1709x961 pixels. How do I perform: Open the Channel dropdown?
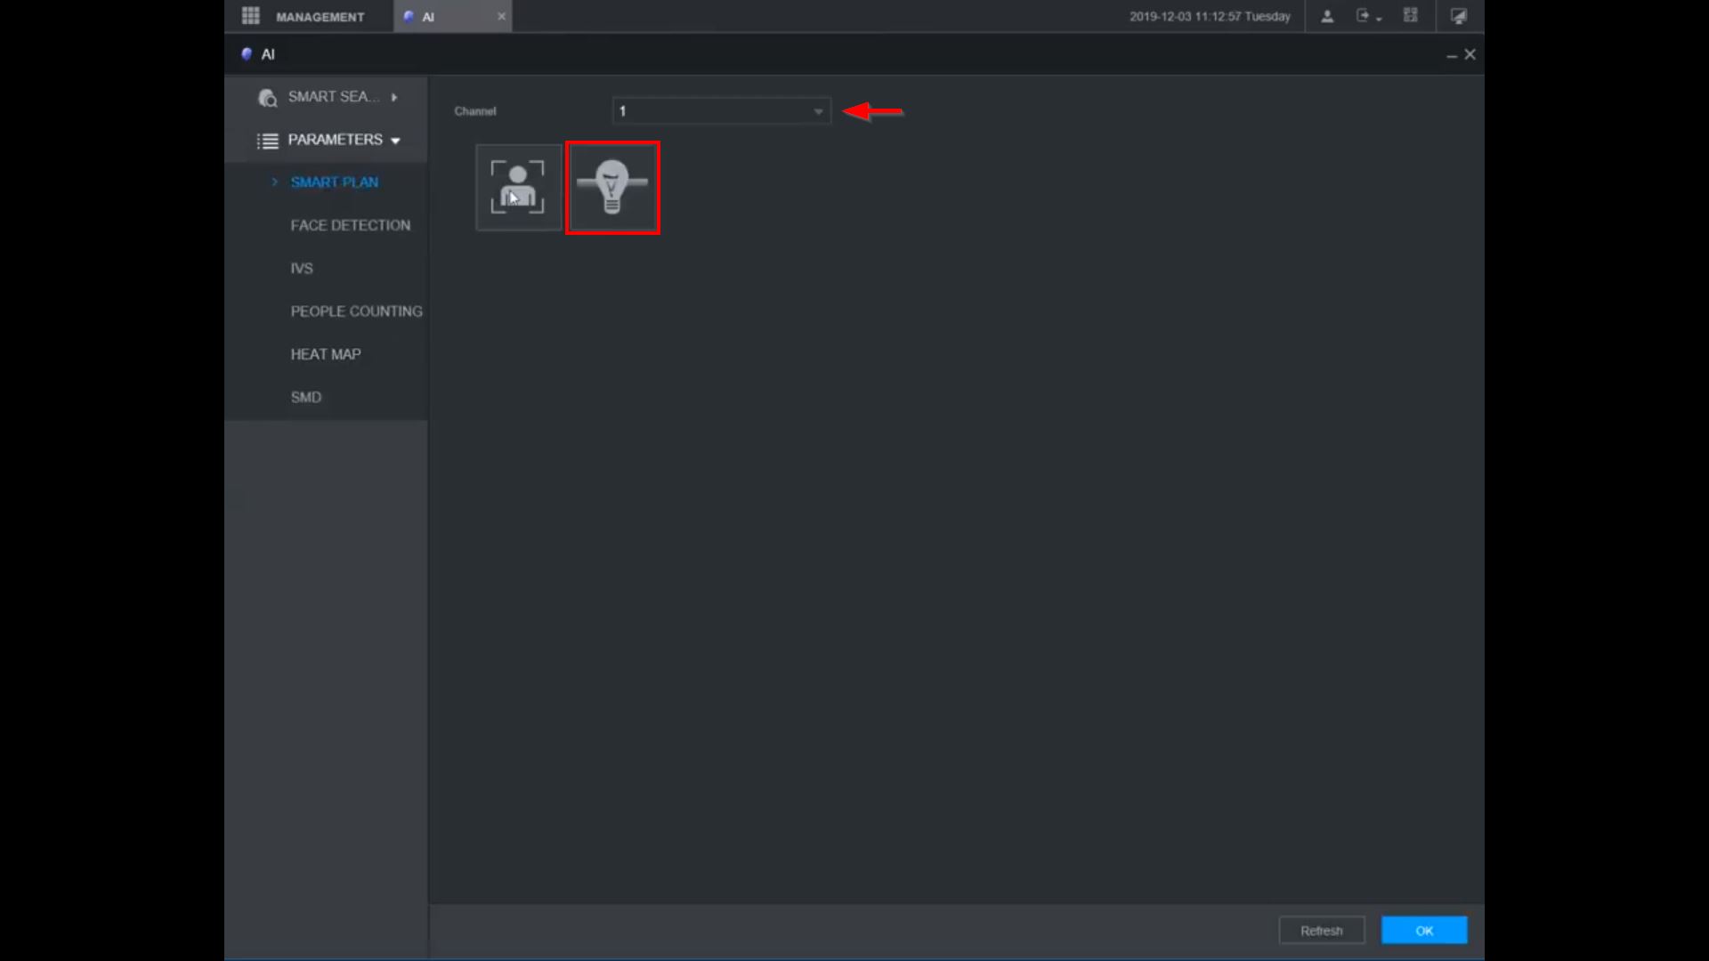pos(721,111)
